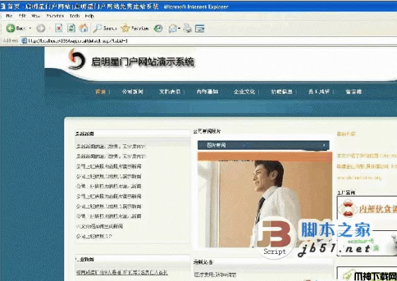This screenshot has width=397, height=281.
Task: Click the Forward arrow button
Action: 40,28
